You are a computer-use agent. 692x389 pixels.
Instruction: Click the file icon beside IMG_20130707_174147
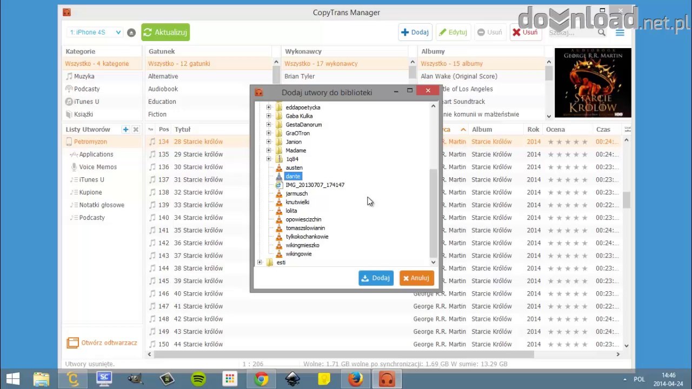point(279,185)
